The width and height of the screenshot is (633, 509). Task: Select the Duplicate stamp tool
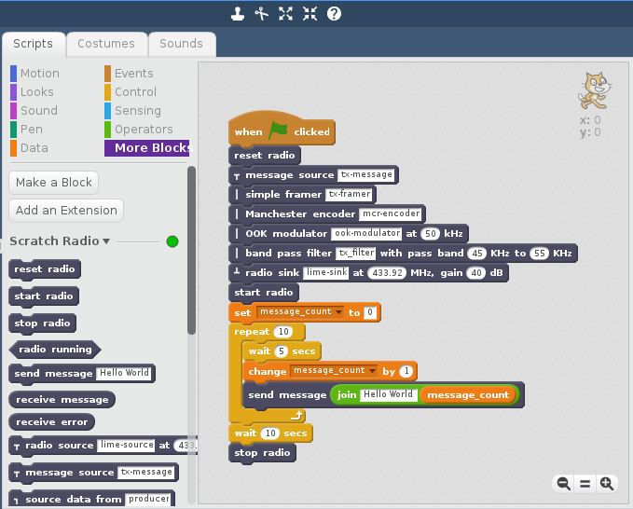(x=238, y=14)
